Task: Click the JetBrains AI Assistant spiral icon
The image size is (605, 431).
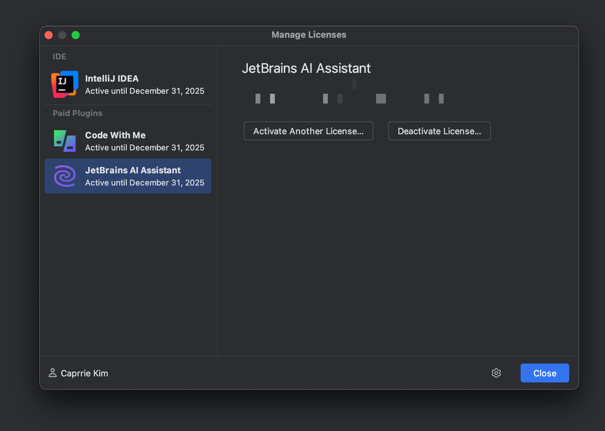Action: 65,176
